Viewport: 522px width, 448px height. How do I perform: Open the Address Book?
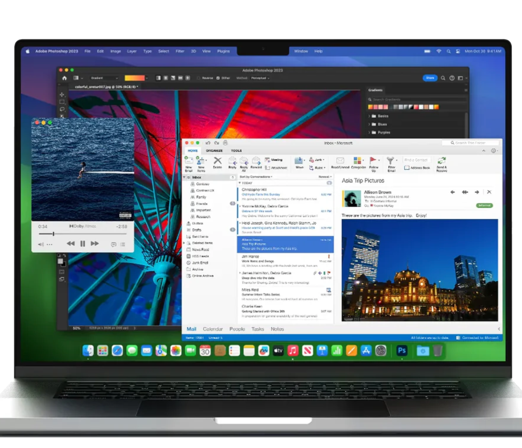point(417,167)
